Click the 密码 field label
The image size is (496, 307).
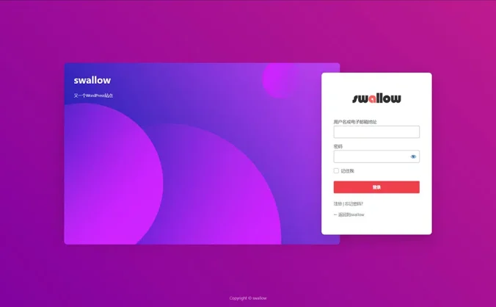click(x=338, y=146)
